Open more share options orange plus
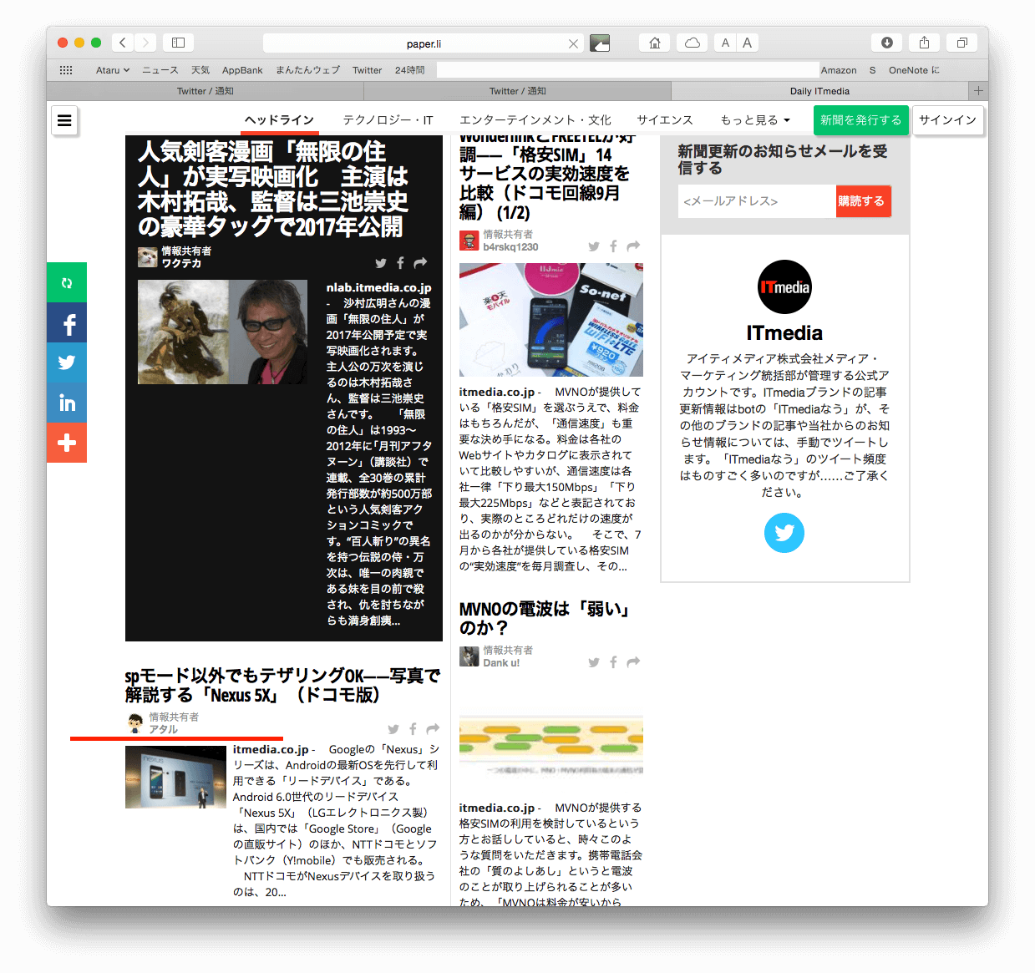1035x973 pixels. [x=67, y=443]
